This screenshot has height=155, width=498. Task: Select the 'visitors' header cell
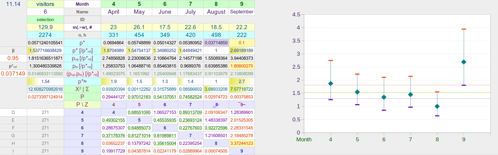(45, 4)
